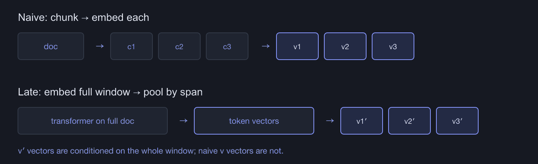This screenshot has height=164, width=538.
Task: Click the transformer on full doc box
Action: 93,121
